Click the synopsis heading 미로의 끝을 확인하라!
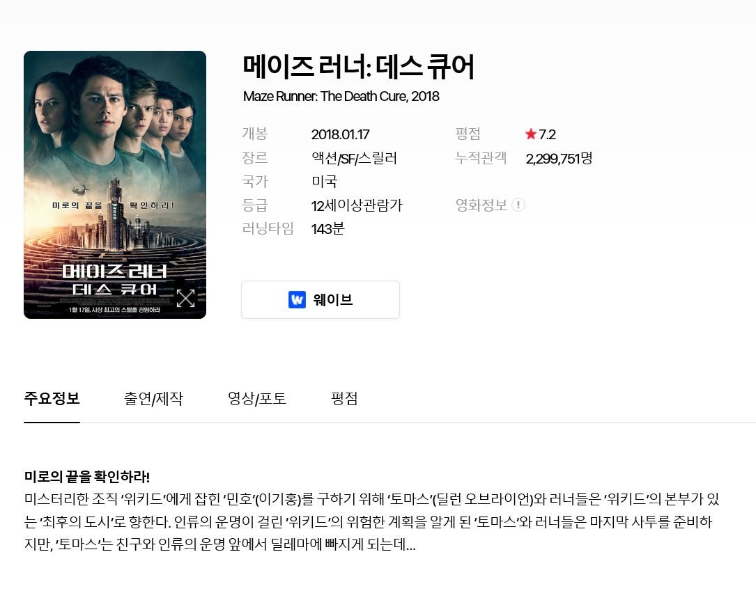Viewport: 756px width, 591px height. (87, 477)
